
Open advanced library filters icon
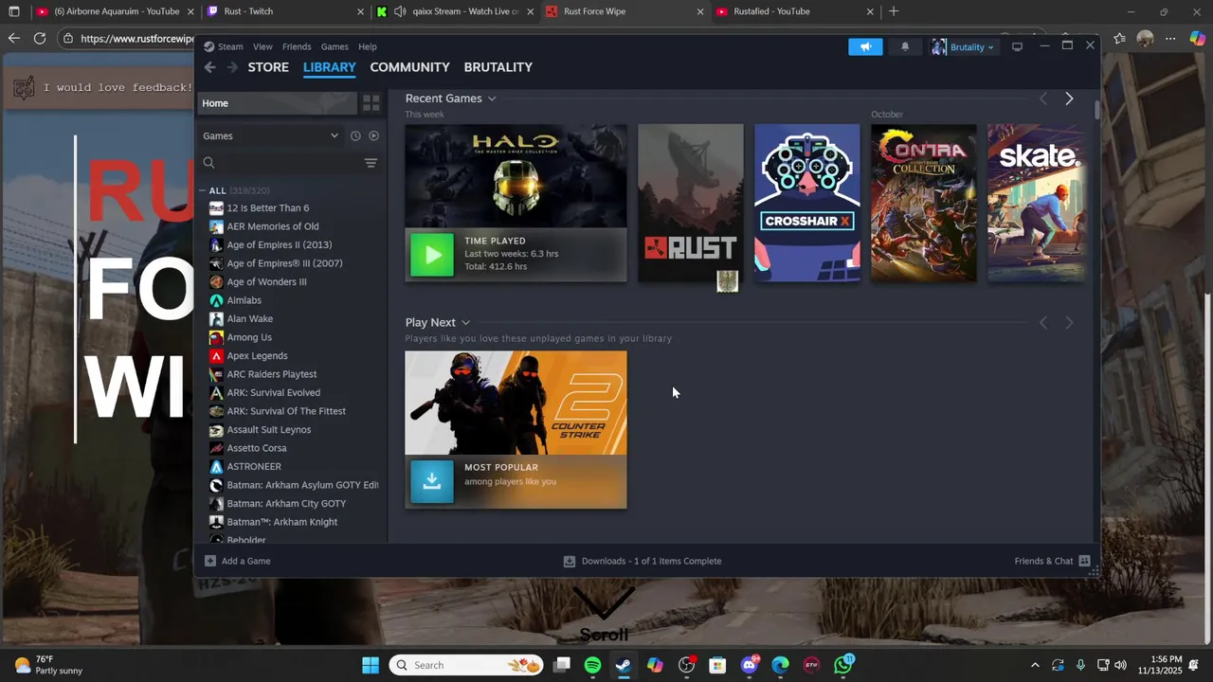coord(371,163)
